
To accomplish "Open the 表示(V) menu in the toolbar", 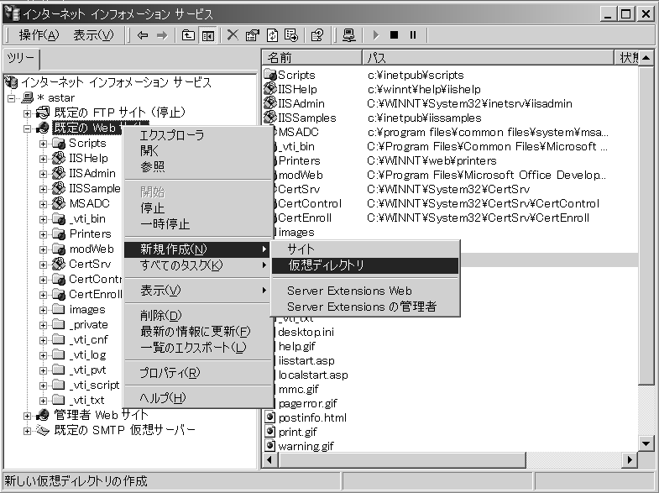I will [x=93, y=35].
